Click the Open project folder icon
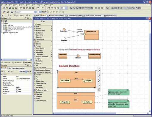The image size is (152, 117). (7, 8)
